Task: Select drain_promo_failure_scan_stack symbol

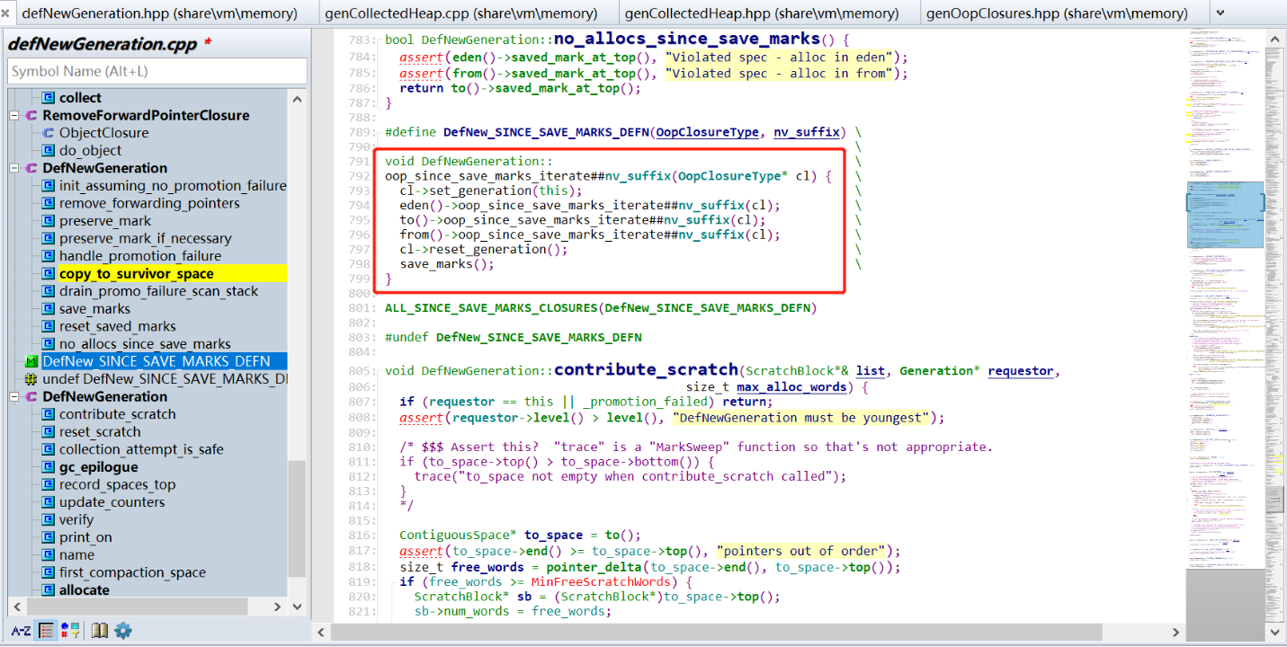Action: coord(158,291)
